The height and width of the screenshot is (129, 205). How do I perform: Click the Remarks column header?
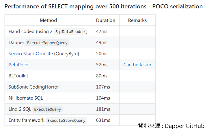pos(137,20)
